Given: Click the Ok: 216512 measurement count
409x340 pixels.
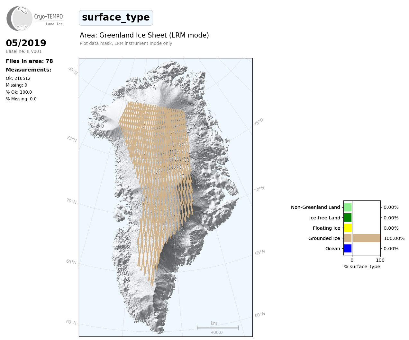Looking at the screenshot, I should [x=18, y=78].
